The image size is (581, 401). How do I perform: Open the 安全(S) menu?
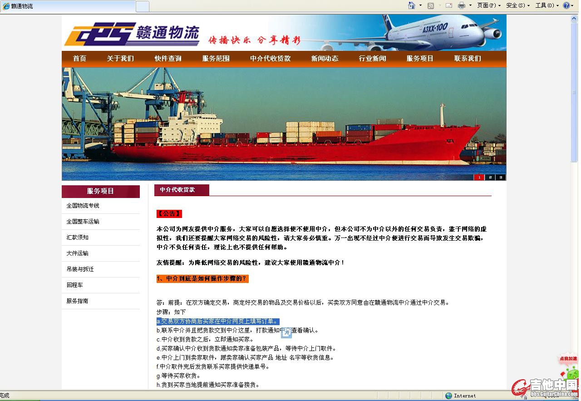point(518,5)
